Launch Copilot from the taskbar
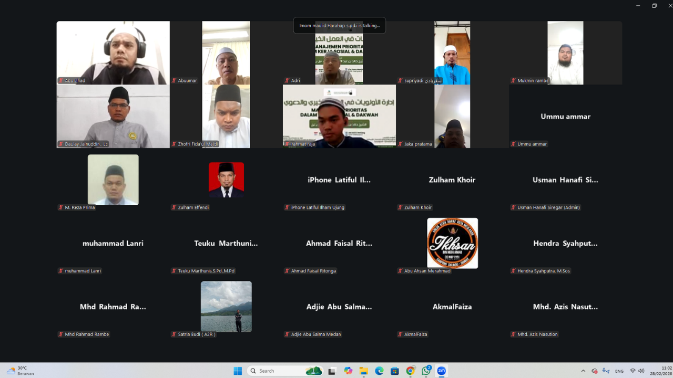Screen dimensions: 673x378 [x=348, y=371]
